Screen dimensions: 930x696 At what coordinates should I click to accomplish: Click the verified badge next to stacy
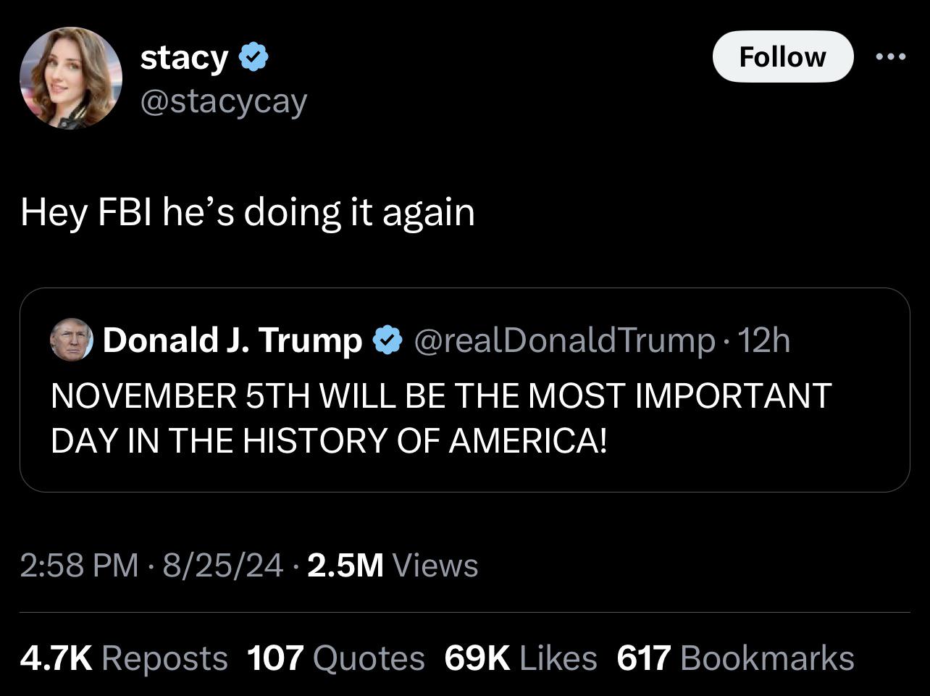click(254, 57)
